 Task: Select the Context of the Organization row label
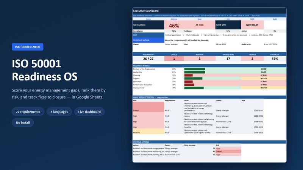point(144,69)
